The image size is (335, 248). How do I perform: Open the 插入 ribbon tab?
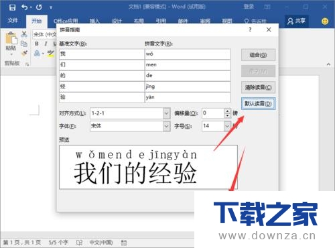coord(94,21)
